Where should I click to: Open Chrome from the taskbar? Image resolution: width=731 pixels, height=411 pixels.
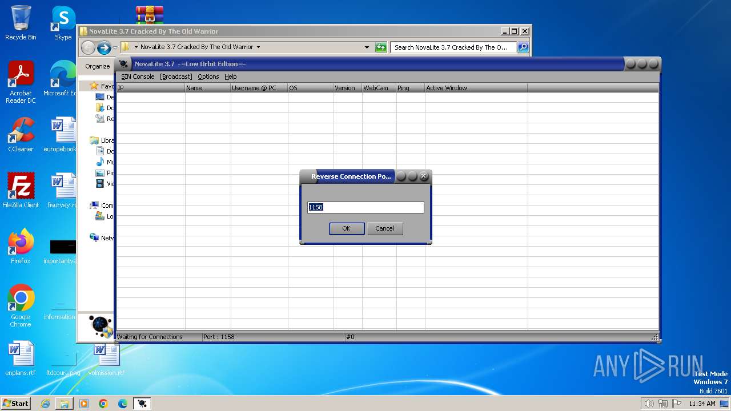pos(103,404)
